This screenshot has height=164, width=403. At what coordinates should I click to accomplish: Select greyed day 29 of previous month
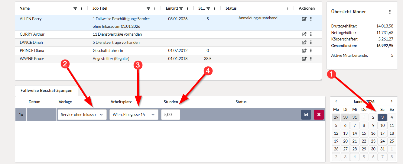(336, 117)
